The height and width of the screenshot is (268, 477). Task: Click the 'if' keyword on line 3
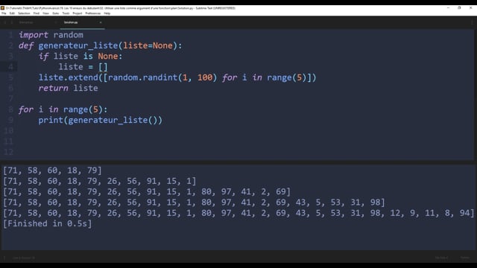[x=43, y=57]
